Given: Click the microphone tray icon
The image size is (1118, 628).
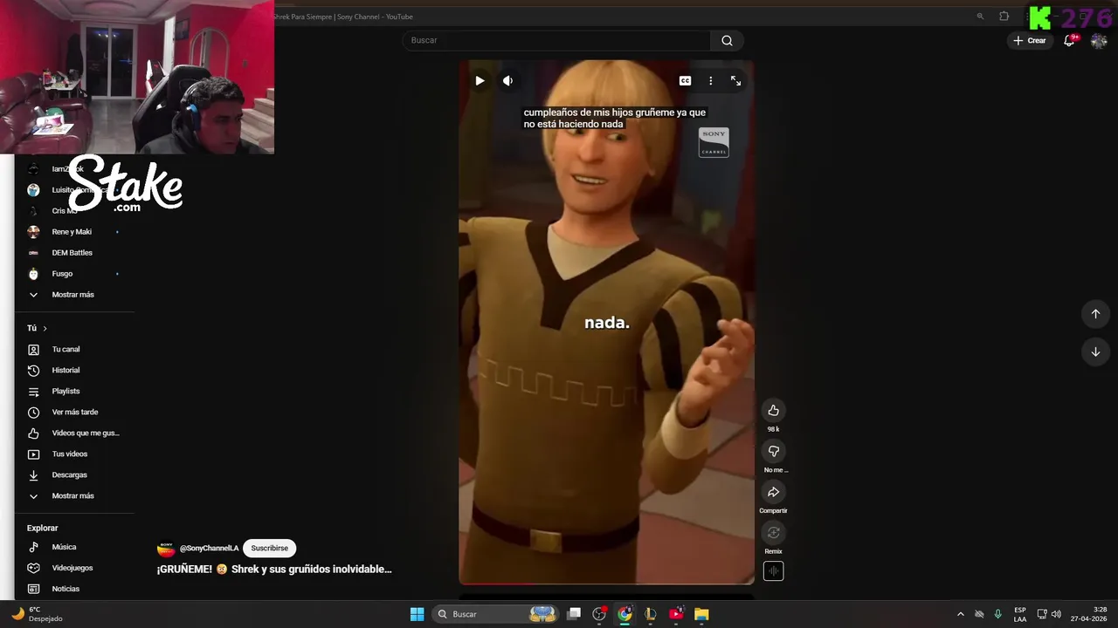Looking at the screenshot, I should pyautogui.click(x=997, y=614).
